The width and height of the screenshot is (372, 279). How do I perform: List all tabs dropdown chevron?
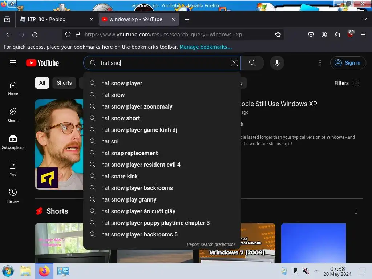pos(365,19)
